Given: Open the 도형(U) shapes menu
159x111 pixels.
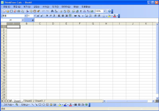Looking at the screenshot, I should click(25, 105).
